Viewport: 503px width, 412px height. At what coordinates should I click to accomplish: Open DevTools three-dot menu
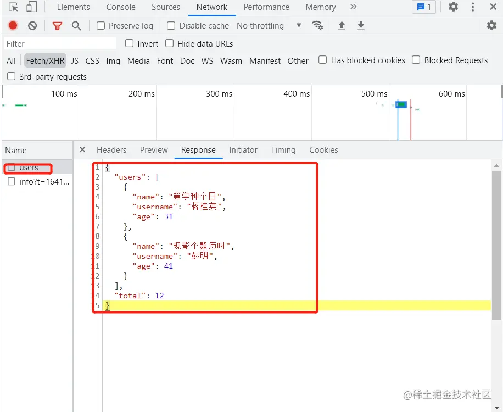click(473, 7)
